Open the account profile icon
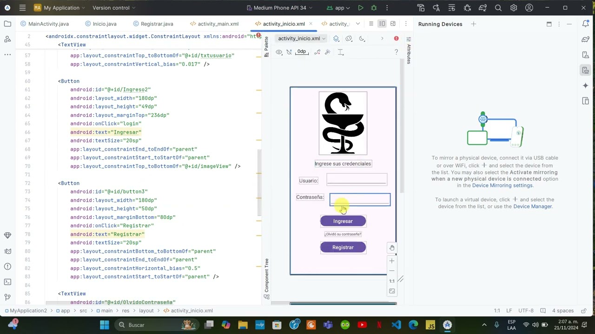Viewport: 595px width, 334px height. point(529,8)
